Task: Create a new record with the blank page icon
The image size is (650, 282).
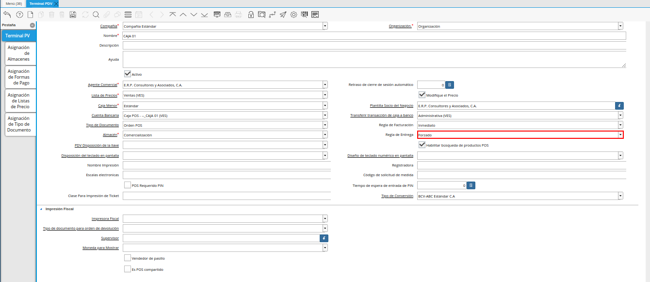Action: pos(30,15)
